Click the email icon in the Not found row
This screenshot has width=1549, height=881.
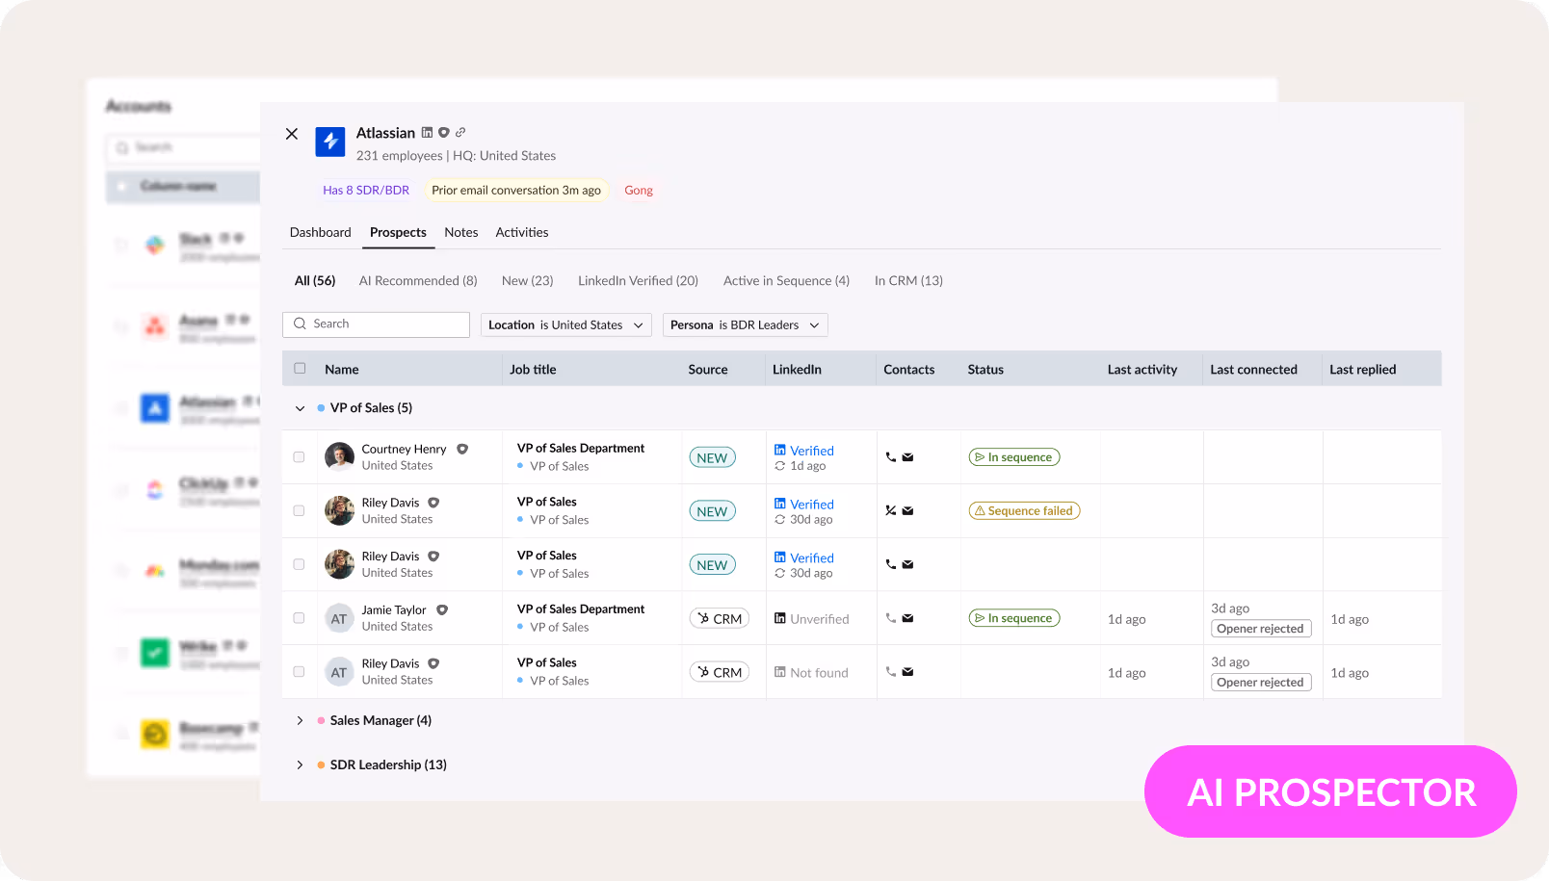point(907,672)
